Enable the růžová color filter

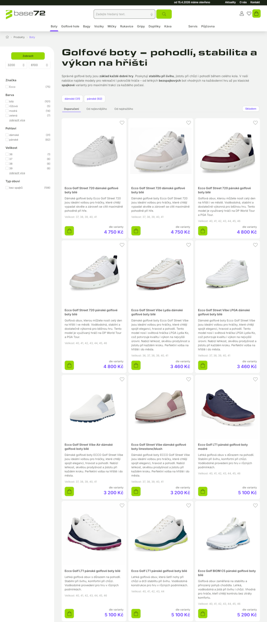7,106
